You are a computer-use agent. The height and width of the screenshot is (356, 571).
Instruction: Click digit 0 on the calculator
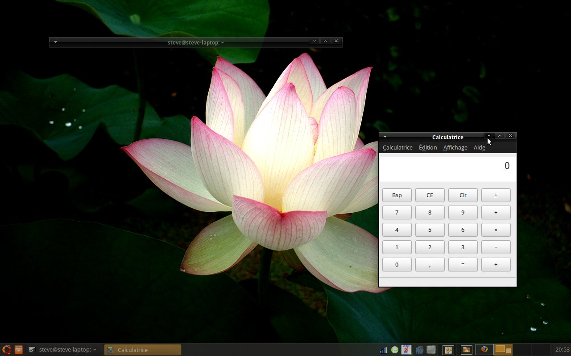tap(397, 264)
